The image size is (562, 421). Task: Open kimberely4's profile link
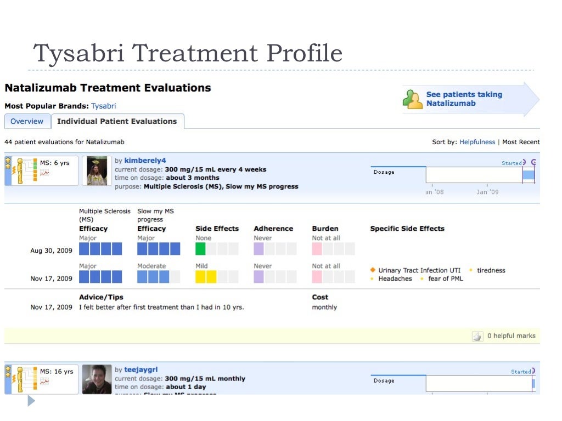[x=145, y=161]
